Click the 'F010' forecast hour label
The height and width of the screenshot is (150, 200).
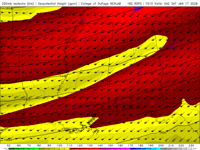pyautogui.click(x=149, y=4)
